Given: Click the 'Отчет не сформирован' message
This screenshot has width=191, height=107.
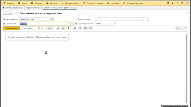Looking at the screenshot, I should click(x=37, y=37).
